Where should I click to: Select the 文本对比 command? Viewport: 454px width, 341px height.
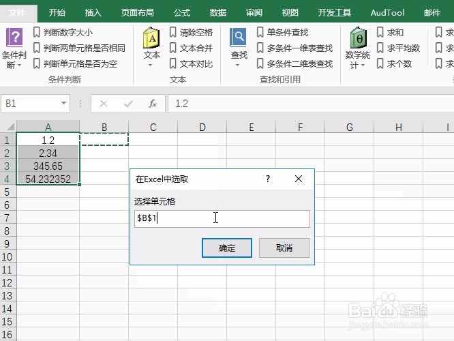coord(191,63)
